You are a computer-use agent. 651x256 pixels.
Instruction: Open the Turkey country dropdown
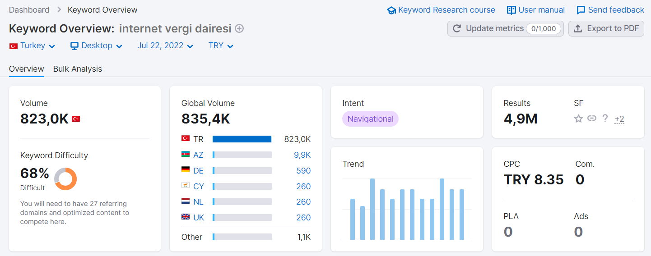click(x=33, y=46)
